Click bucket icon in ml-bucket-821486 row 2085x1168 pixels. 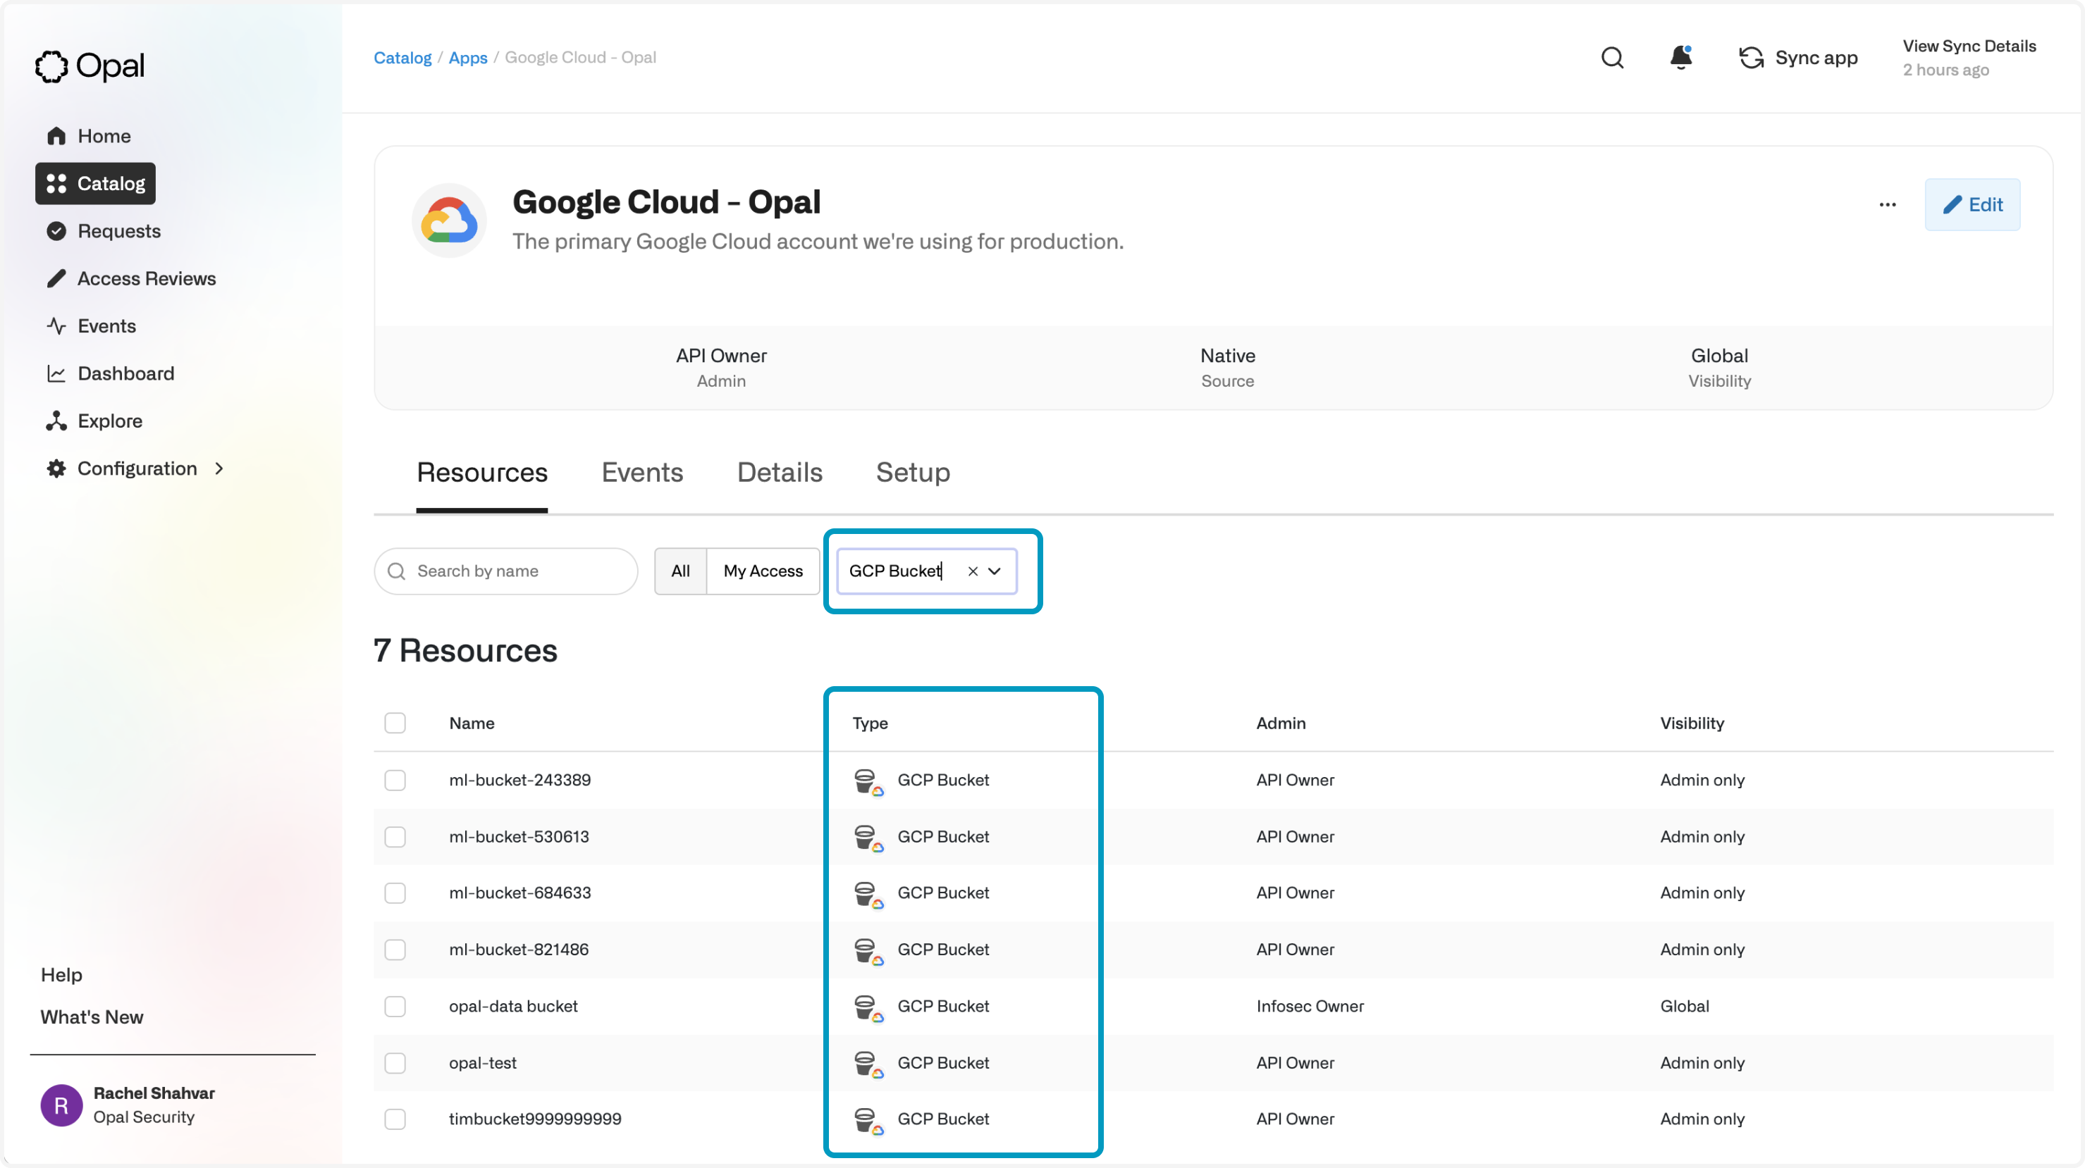click(x=868, y=951)
